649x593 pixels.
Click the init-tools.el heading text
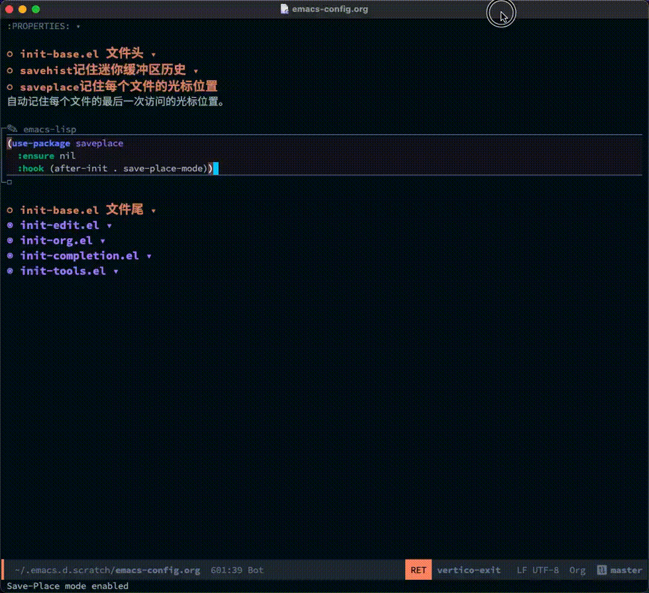pyautogui.click(x=63, y=271)
